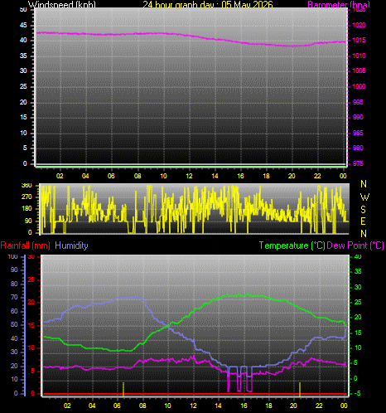Click the S compass direction label

click(x=364, y=210)
